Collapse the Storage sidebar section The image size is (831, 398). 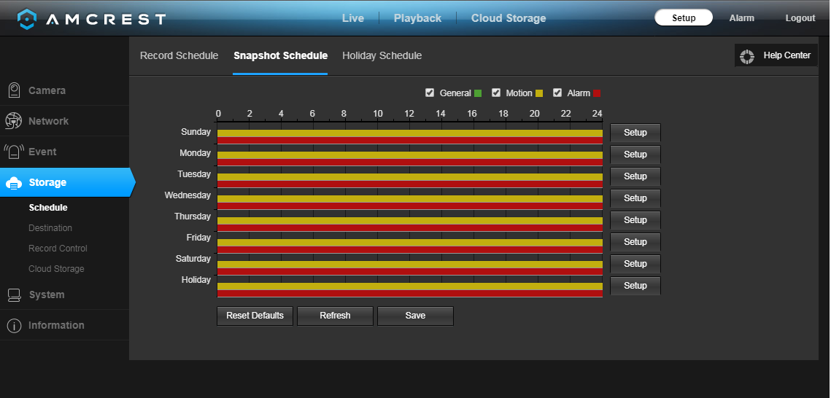tap(66, 182)
